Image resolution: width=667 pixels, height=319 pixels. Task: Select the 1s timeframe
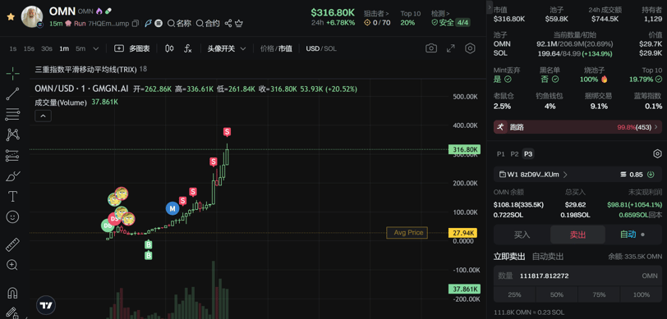coord(13,49)
